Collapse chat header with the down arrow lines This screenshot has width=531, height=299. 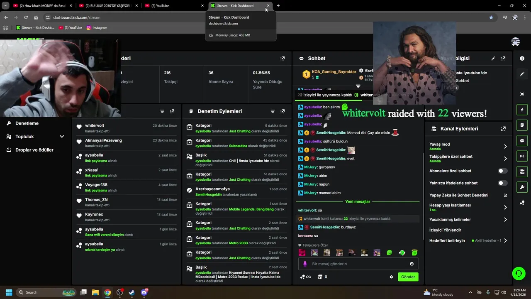click(x=358, y=86)
